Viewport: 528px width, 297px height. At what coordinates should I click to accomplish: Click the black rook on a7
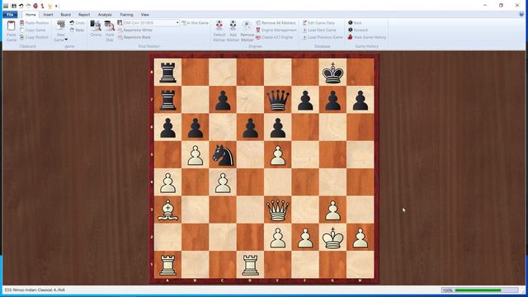click(x=167, y=100)
